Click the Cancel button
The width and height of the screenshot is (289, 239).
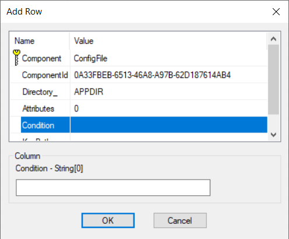coord(180,220)
